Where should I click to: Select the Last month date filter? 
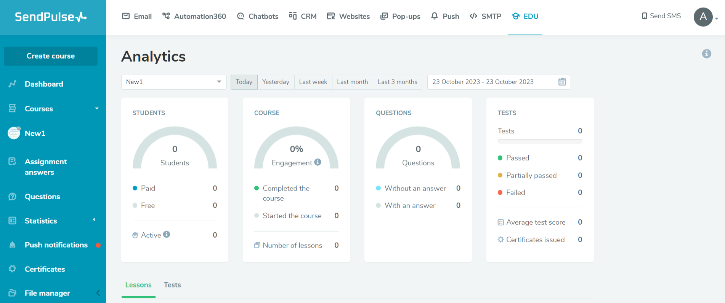(x=352, y=82)
